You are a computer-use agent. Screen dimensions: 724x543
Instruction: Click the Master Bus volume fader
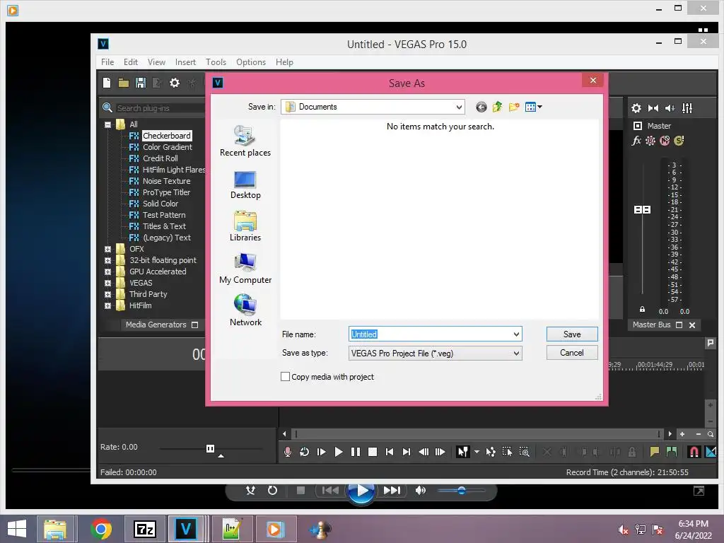tap(642, 209)
